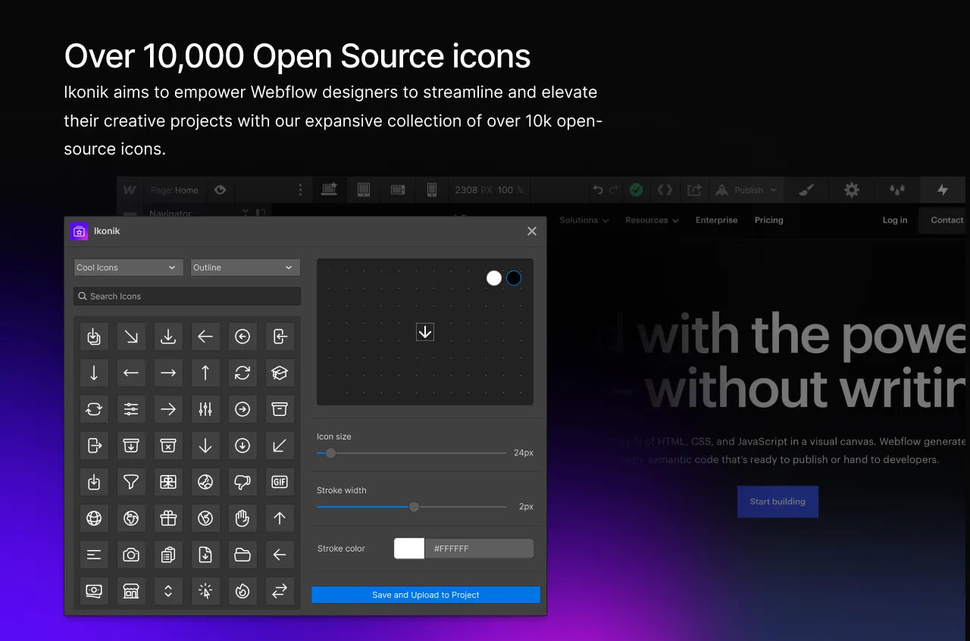Choose the swap horizontal arrows icon
The height and width of the screenshot is (641, 970).
click(x=280, y=591)
